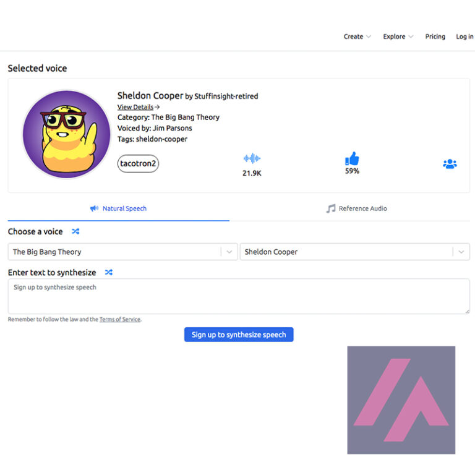Click the 59% rating value
The image size is (475, 475).
click(x=352, y=171)
